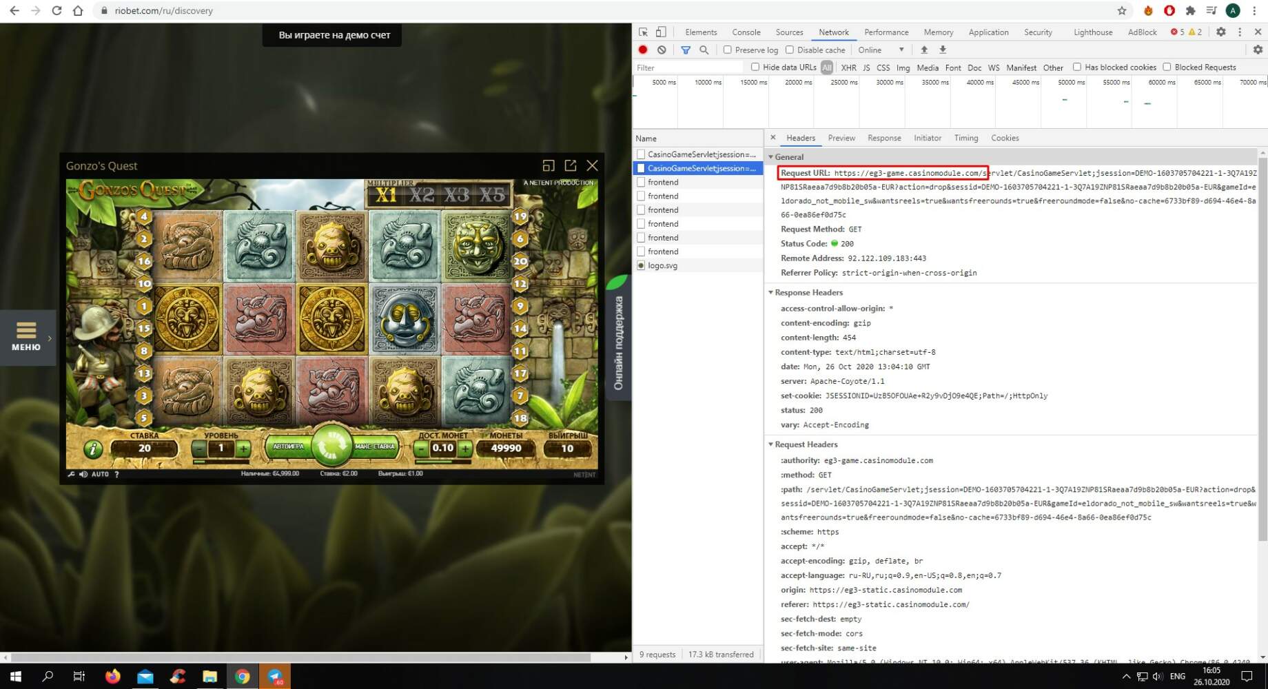Click the import HAR upload arrow
This screenshot has width=1268, height=689.
[924, 50]
